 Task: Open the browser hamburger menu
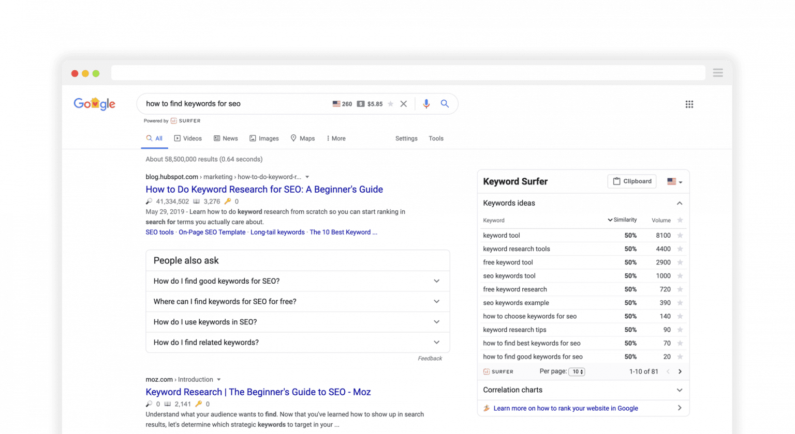(718, 73)
